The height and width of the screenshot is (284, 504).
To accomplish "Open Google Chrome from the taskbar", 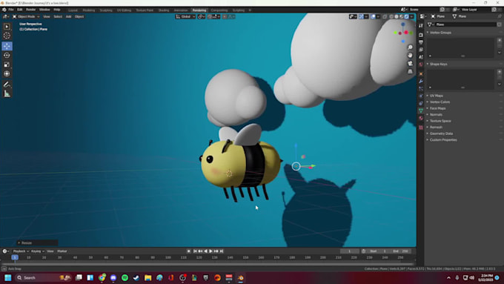I will (102, 277).
